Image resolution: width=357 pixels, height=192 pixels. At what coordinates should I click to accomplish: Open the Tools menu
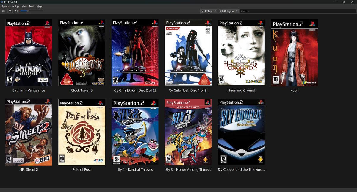pos(32,6)
